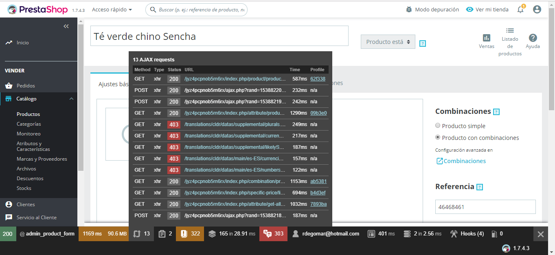This screenshot has height=255, width=555.
Task: Open profile link 09b3e0
Action: pos(318,113)
